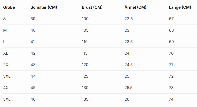Click shoulder value 39 for size S

click(x=33, y=19)
